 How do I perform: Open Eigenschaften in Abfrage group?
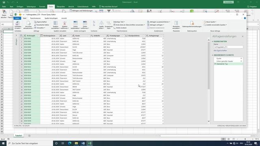[x=41, y=22]
